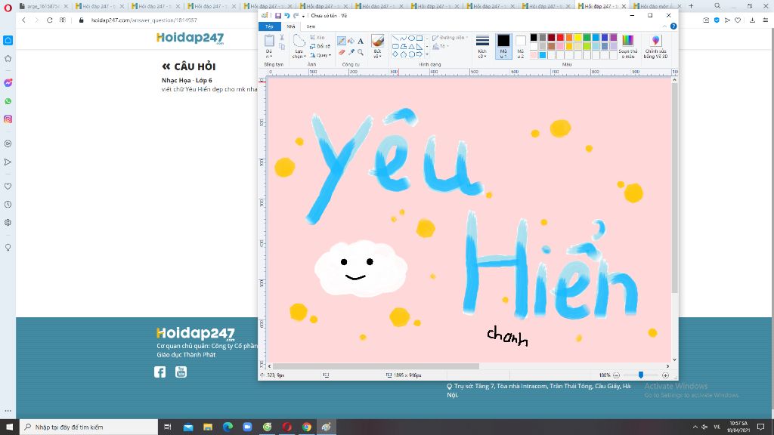
Task: Open the Tệp (File) menu
Action: point(269,26)
